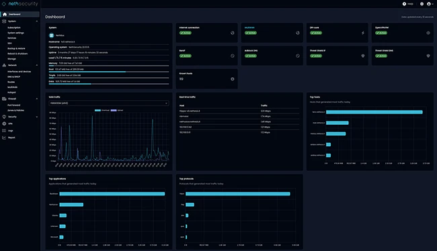Open Hotspot in the sidebar
The image size is (437, 251).
(11, 93)
